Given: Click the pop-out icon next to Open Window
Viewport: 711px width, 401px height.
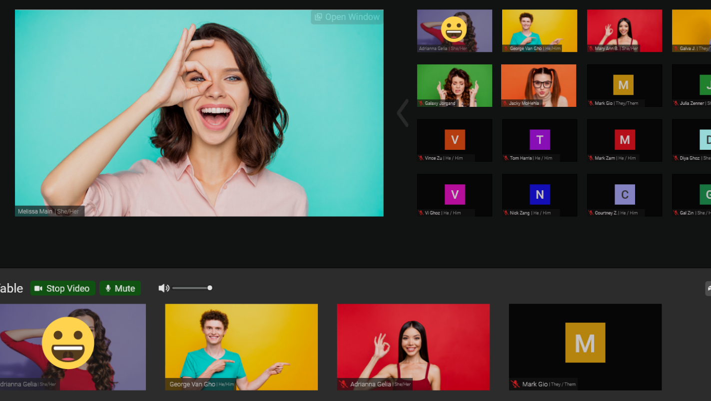Looking at the screenshot, I should (x=318, y=16).
